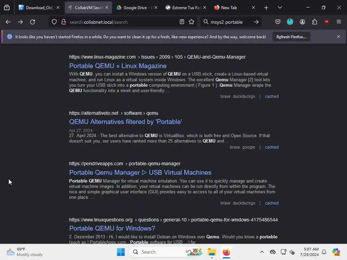Go forward one page
The image size is (347, 260).
(20, 22)
